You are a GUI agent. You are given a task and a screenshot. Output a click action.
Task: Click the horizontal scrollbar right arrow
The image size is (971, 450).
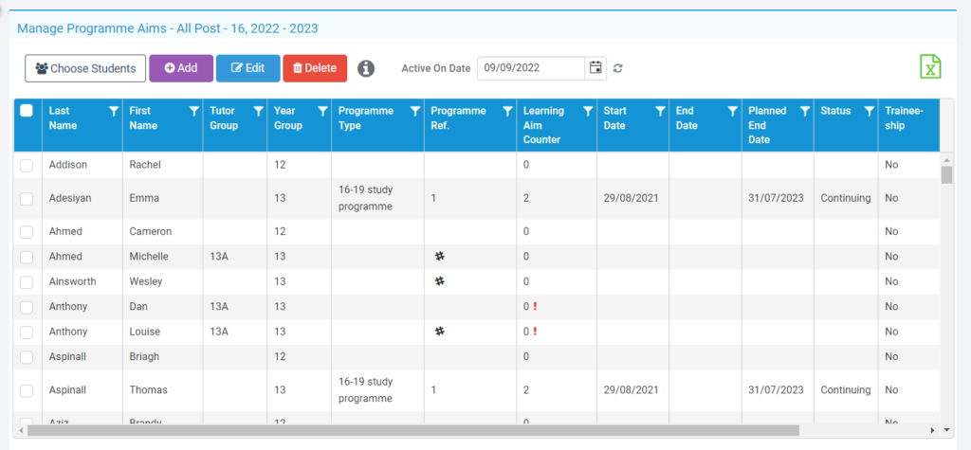933,429
